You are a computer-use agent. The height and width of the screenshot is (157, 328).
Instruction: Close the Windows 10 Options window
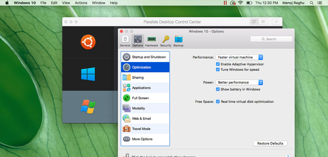121,31
